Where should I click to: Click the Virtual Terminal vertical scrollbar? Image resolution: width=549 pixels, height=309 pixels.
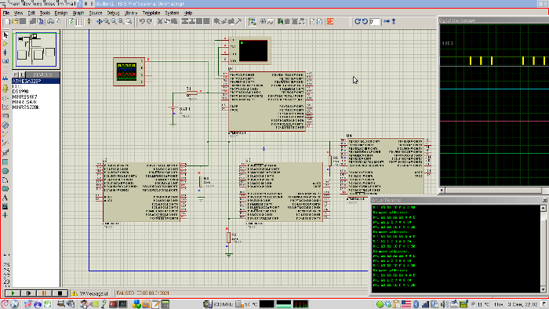(x=543, y=249)
